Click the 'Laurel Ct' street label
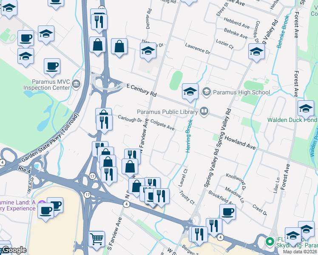 pyautogui.click(x=183, y=178)
